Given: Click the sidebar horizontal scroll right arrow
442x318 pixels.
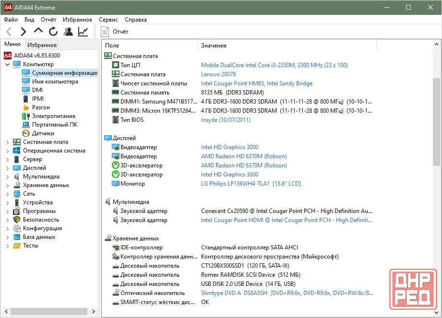Looking at the screenshot, I should point(93,311).
